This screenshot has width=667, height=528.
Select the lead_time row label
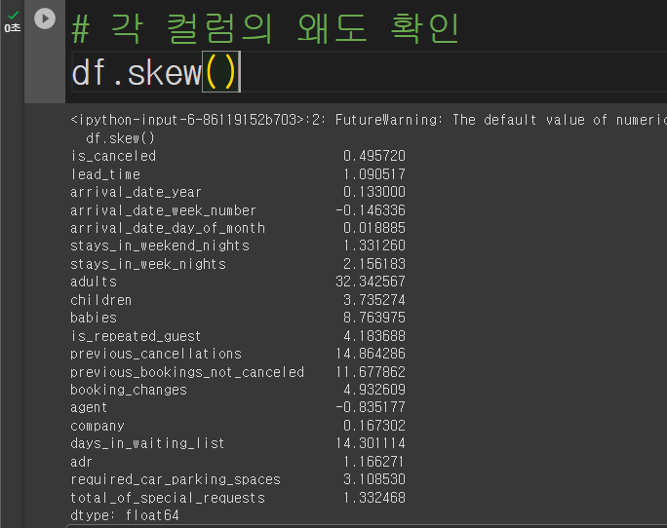(x=105, y=174)
